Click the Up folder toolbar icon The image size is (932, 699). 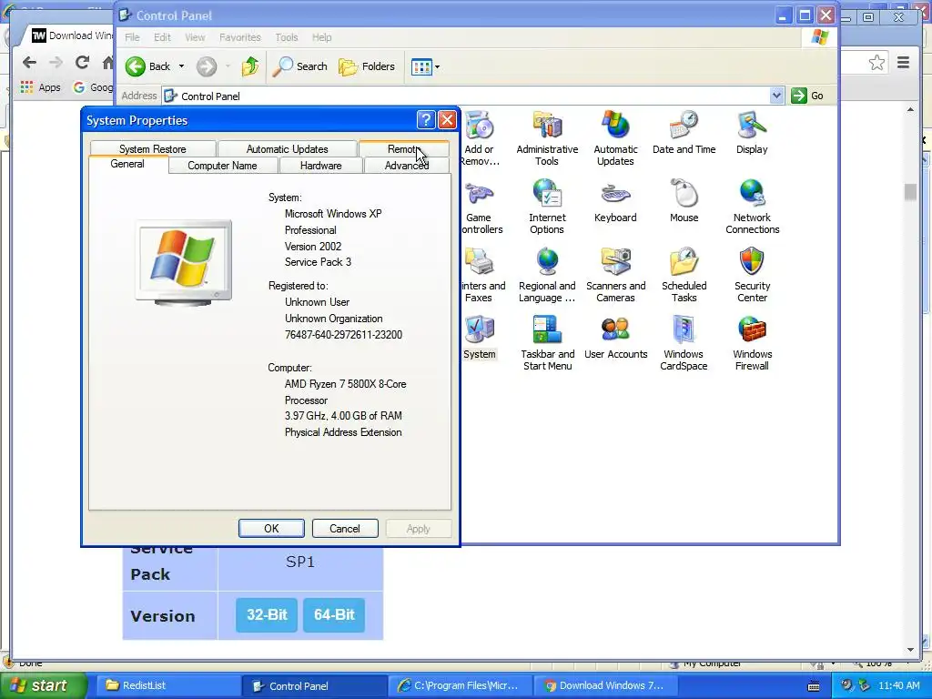(x=250, y=66)
